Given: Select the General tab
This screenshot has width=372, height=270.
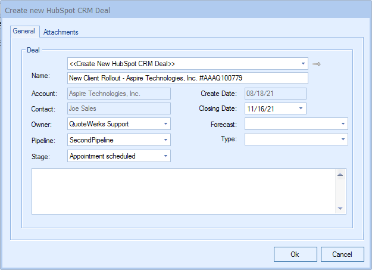Looking at the screenshot, I should [24, 32].
